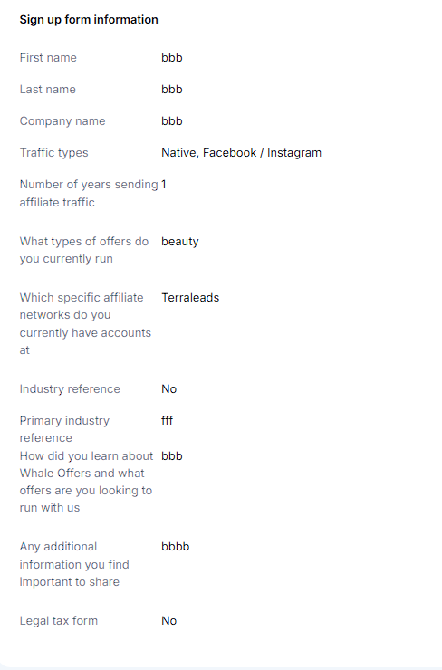Screen dimensions: 442x670
Task: Click the What types of offers label
Action: (x=84, y=250)
